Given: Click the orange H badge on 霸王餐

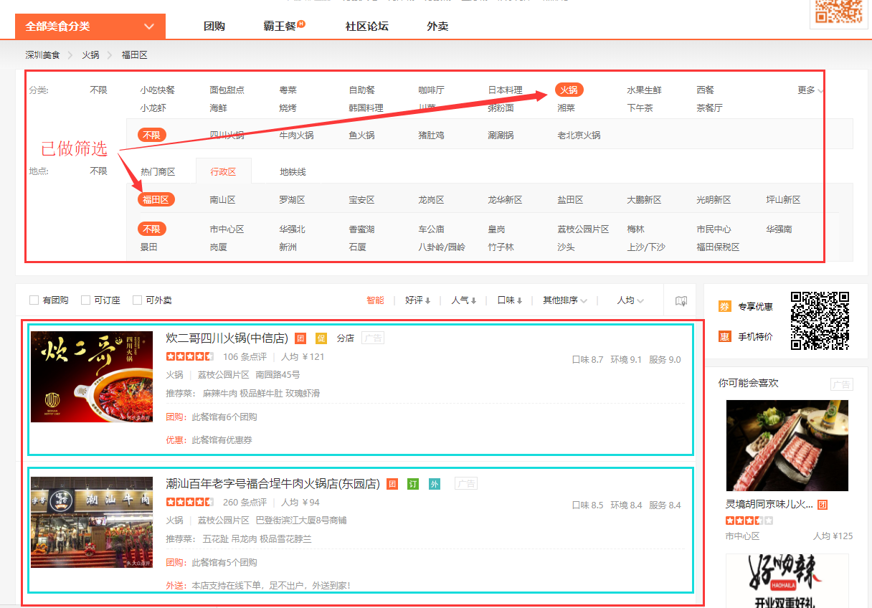Looking at the screenshot, I should tap(301, 24).
